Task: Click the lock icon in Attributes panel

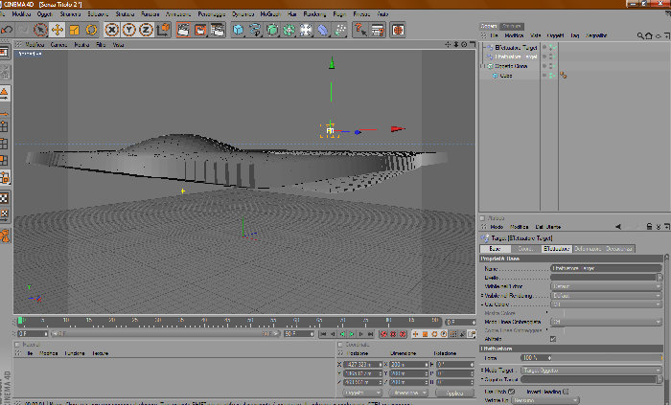Action: click(x=649, y=227)
